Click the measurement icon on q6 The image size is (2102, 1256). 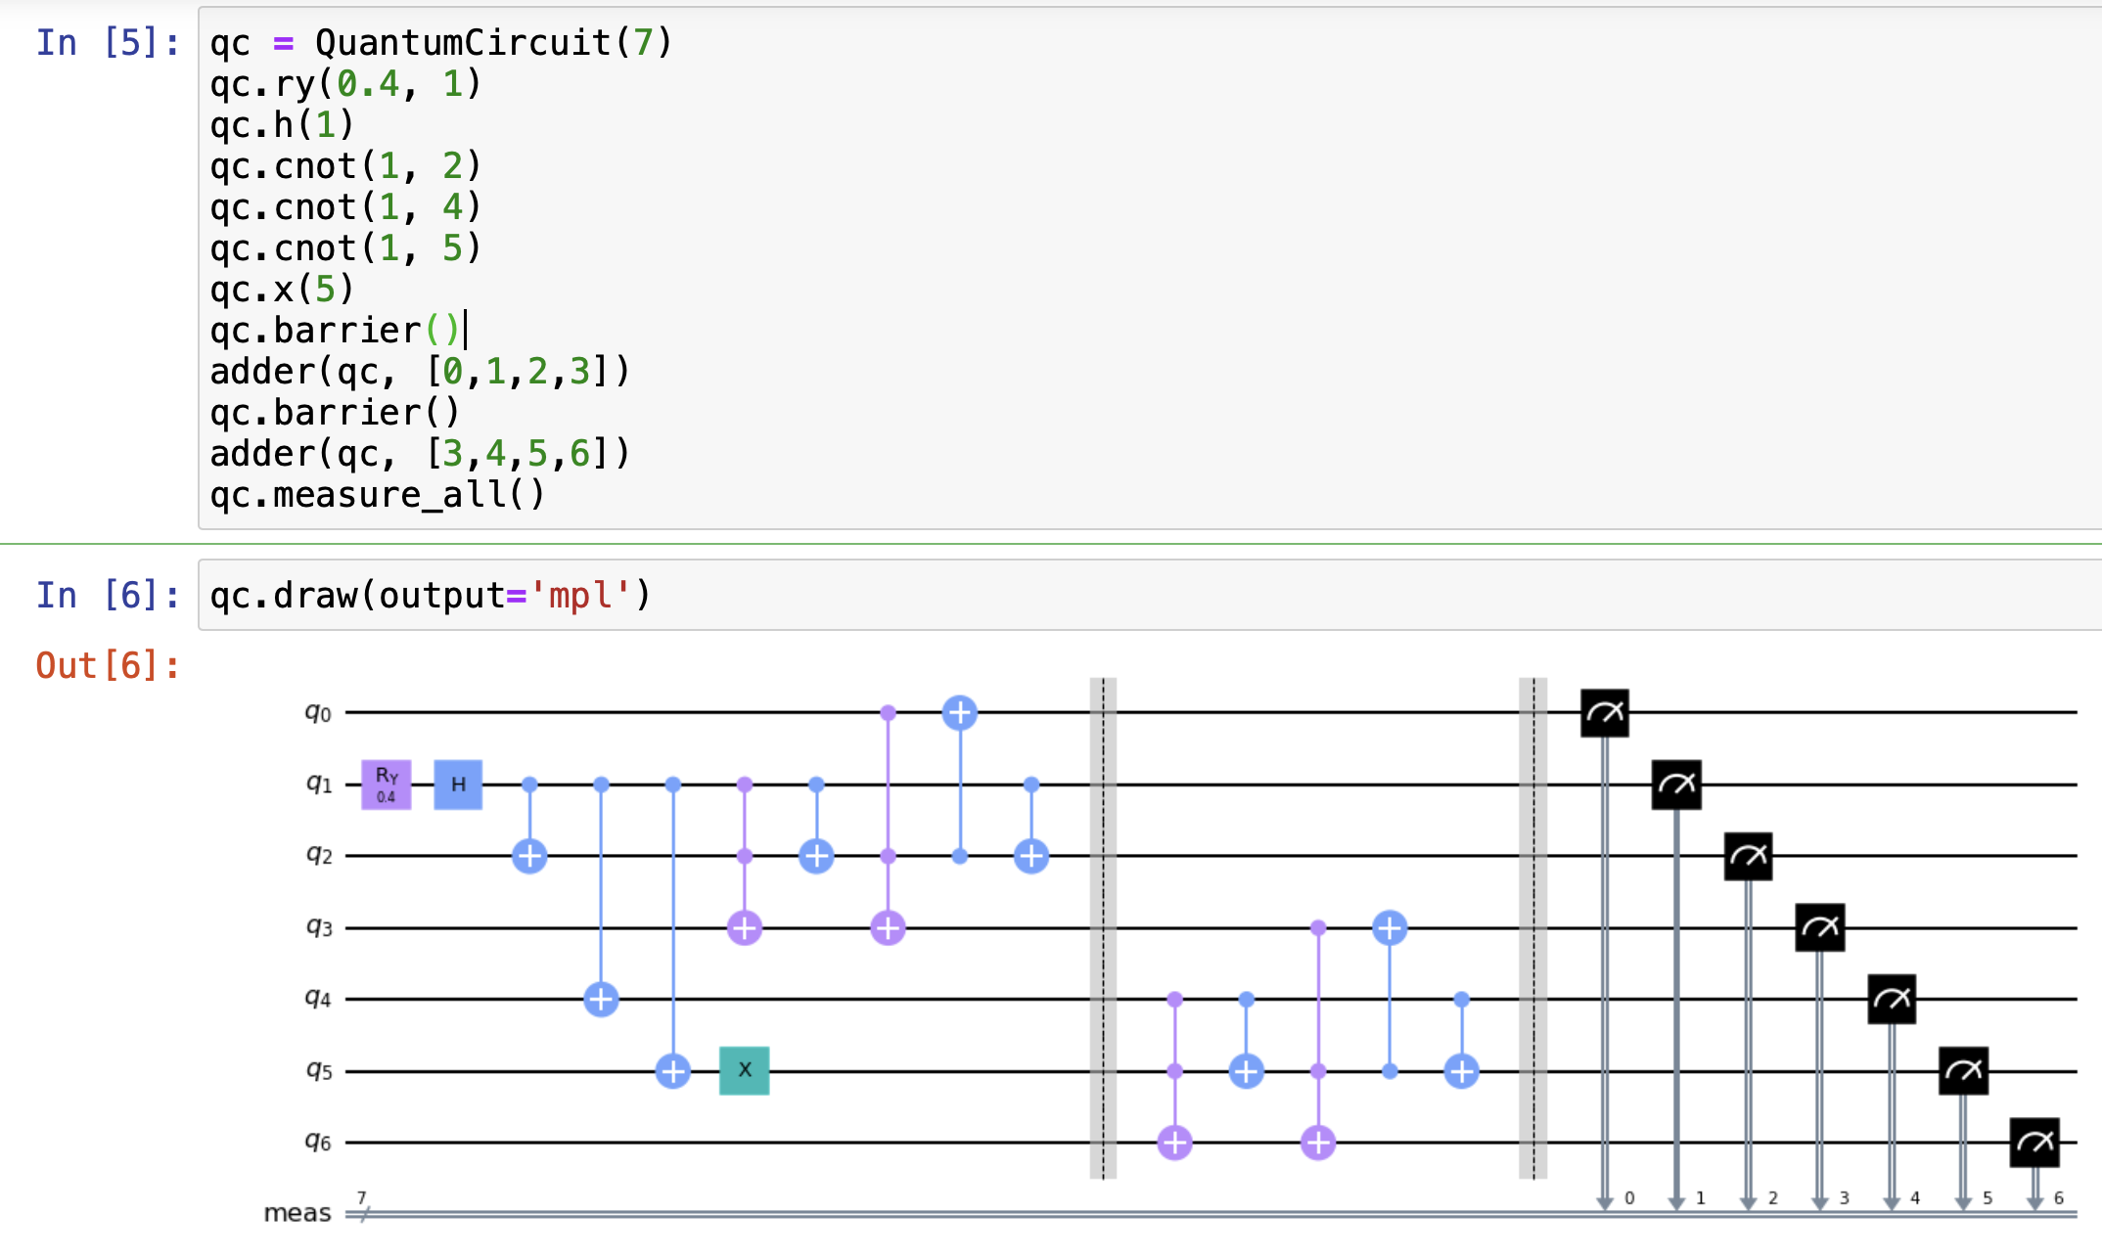click(2034, 1142)
